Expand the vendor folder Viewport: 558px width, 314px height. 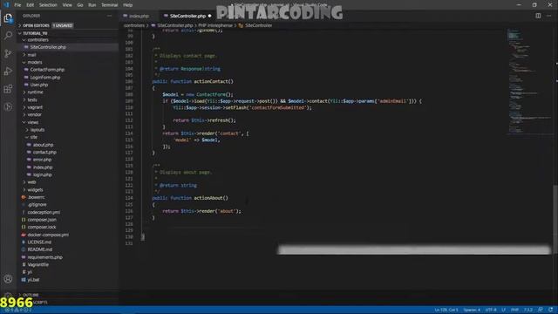click(x=35, y=114)
